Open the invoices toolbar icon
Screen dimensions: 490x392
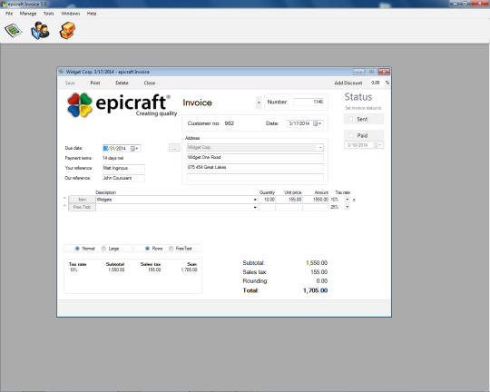point(13,30)
